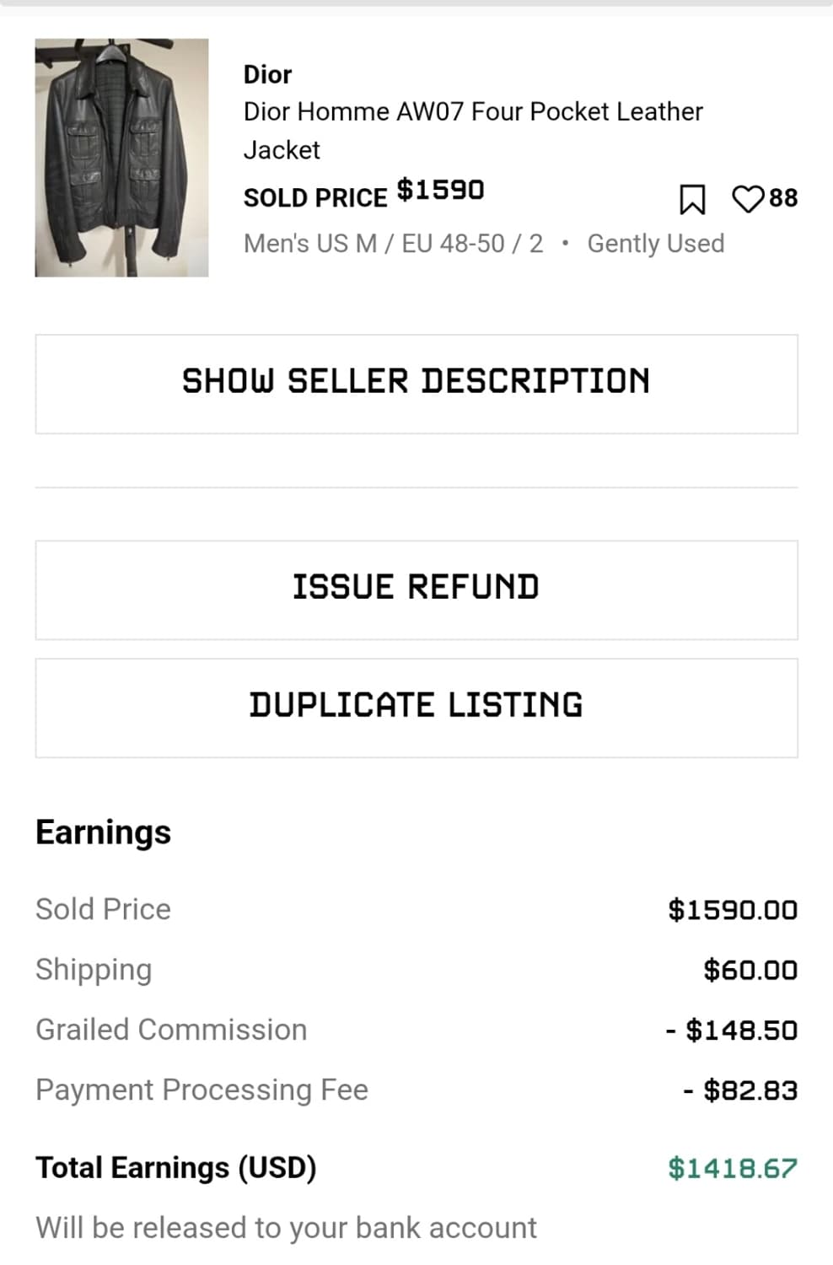Open the leather jacket thumbnail photo
Screen dimensions: 833x1265
121,158
